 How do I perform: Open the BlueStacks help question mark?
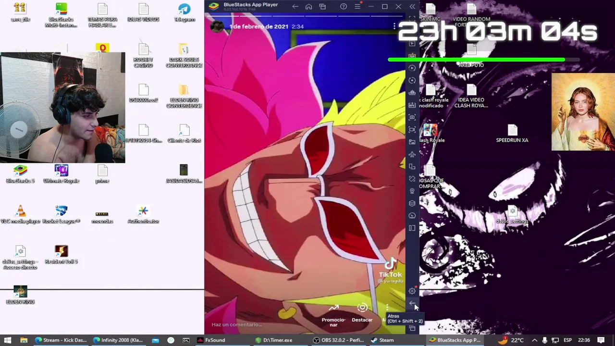coord(344,7)
